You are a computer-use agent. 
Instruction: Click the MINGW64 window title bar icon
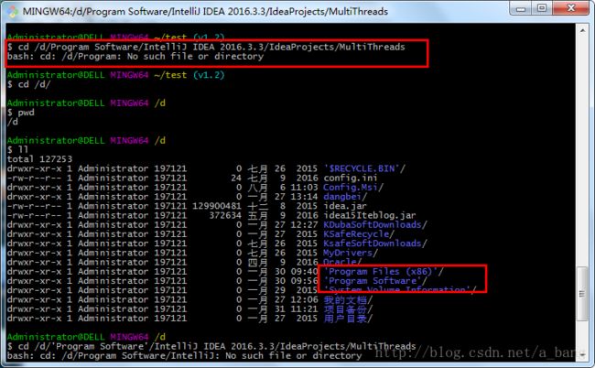click(13, 11)
